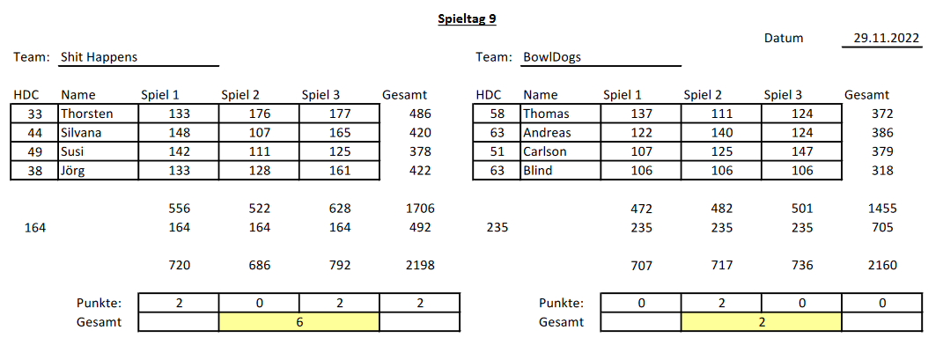Click the Spieltag 9 heading
Image resolution: width=943 pixels, height=345 pixels.
click(467, 18)
